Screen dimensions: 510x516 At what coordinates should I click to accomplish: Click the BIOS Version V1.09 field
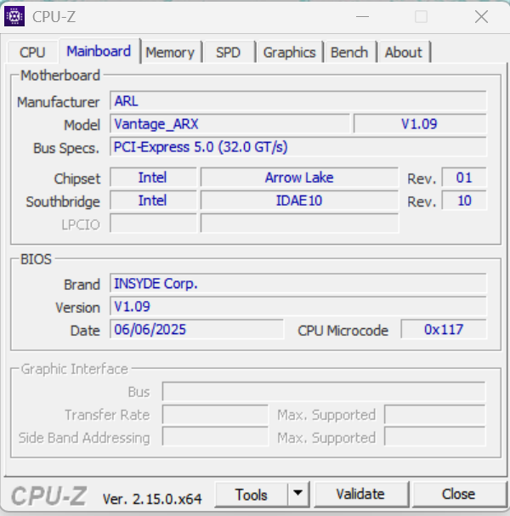[x=297, y=306]
